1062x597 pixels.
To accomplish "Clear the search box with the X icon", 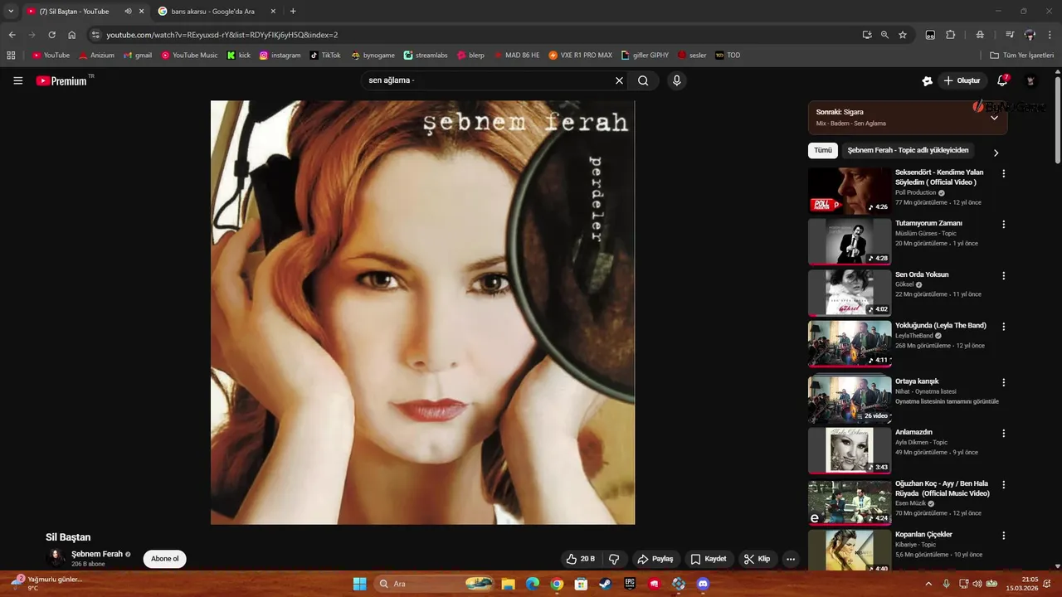I will coord(619,80).
